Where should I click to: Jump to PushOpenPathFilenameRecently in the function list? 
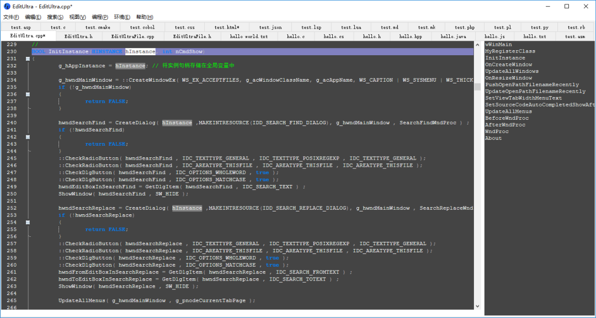click(532, 84)
